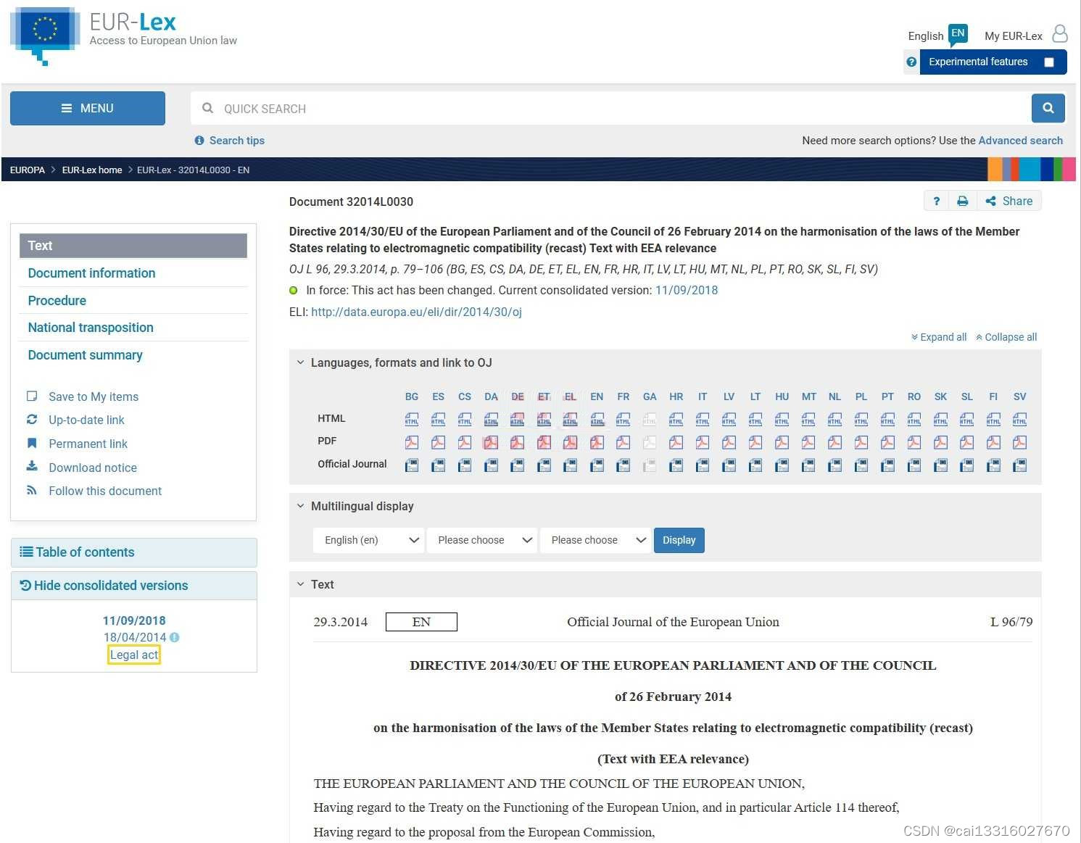The height and width of the screenshot is (843, 1081).
Task: Click the My EUR-Lex user profile icon
Action: pos(1060,34)
